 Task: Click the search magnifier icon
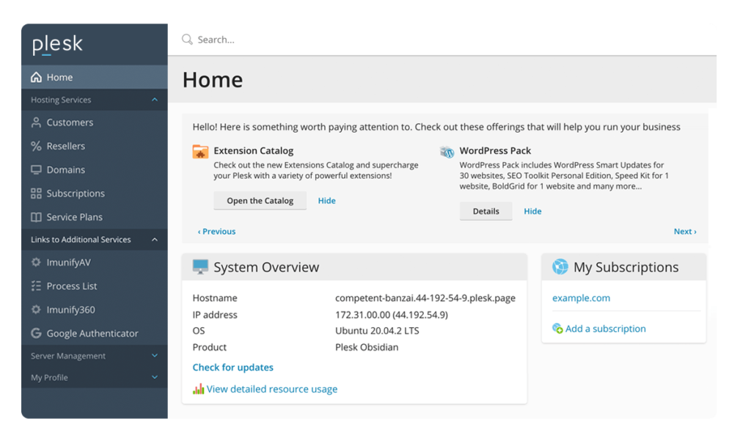[187, 40]
